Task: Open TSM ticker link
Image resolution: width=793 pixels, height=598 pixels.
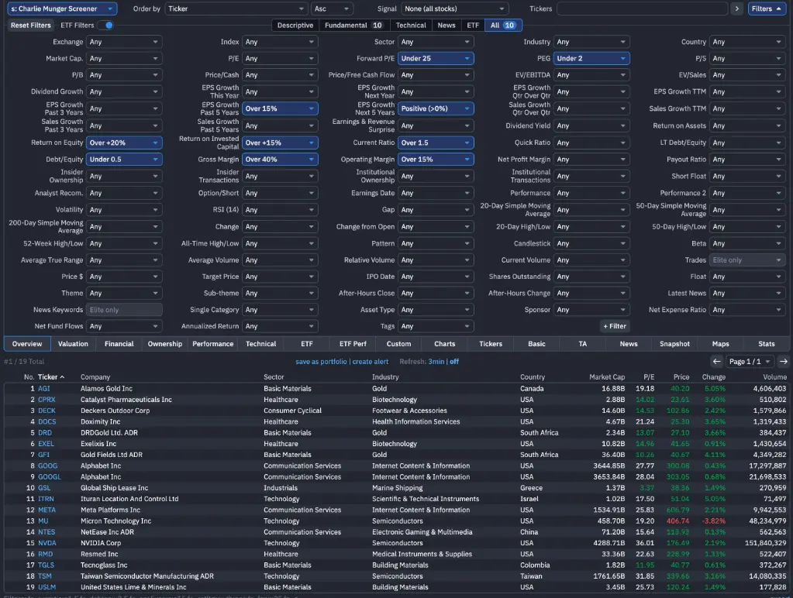Action: coord(44,576)
